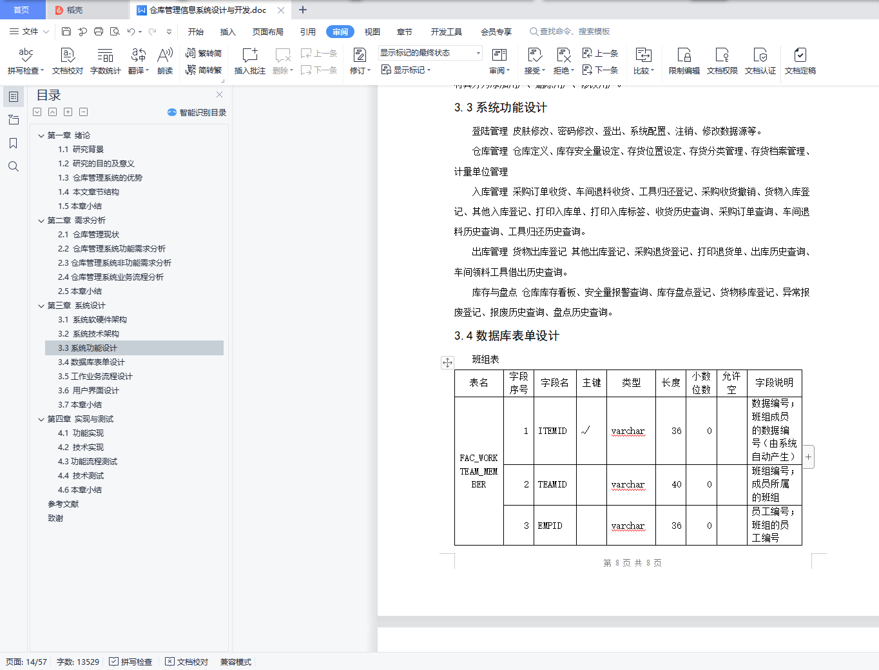Jump to 4.3 功能流程测试 in outline
The height and width of the screenshot is (670, 879).
[88, 462]
